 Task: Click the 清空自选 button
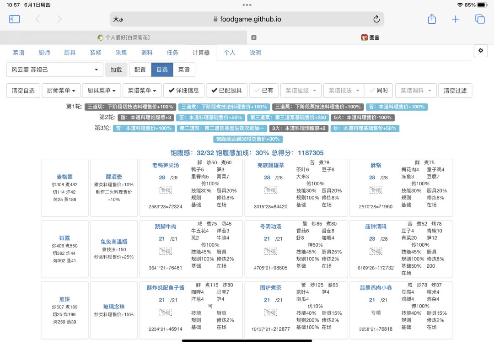coord(23,91)
